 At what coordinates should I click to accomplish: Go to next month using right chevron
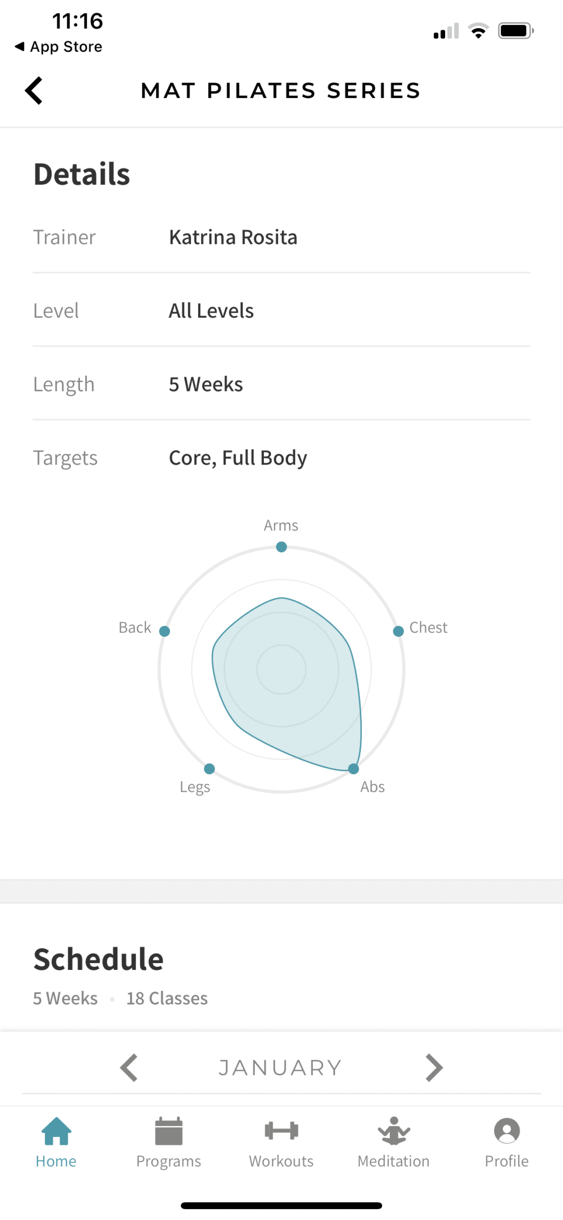pos(434,1067)
